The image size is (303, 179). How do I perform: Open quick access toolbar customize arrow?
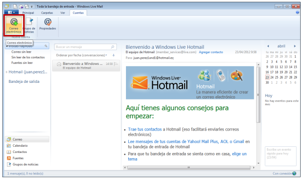click(32, 7)
